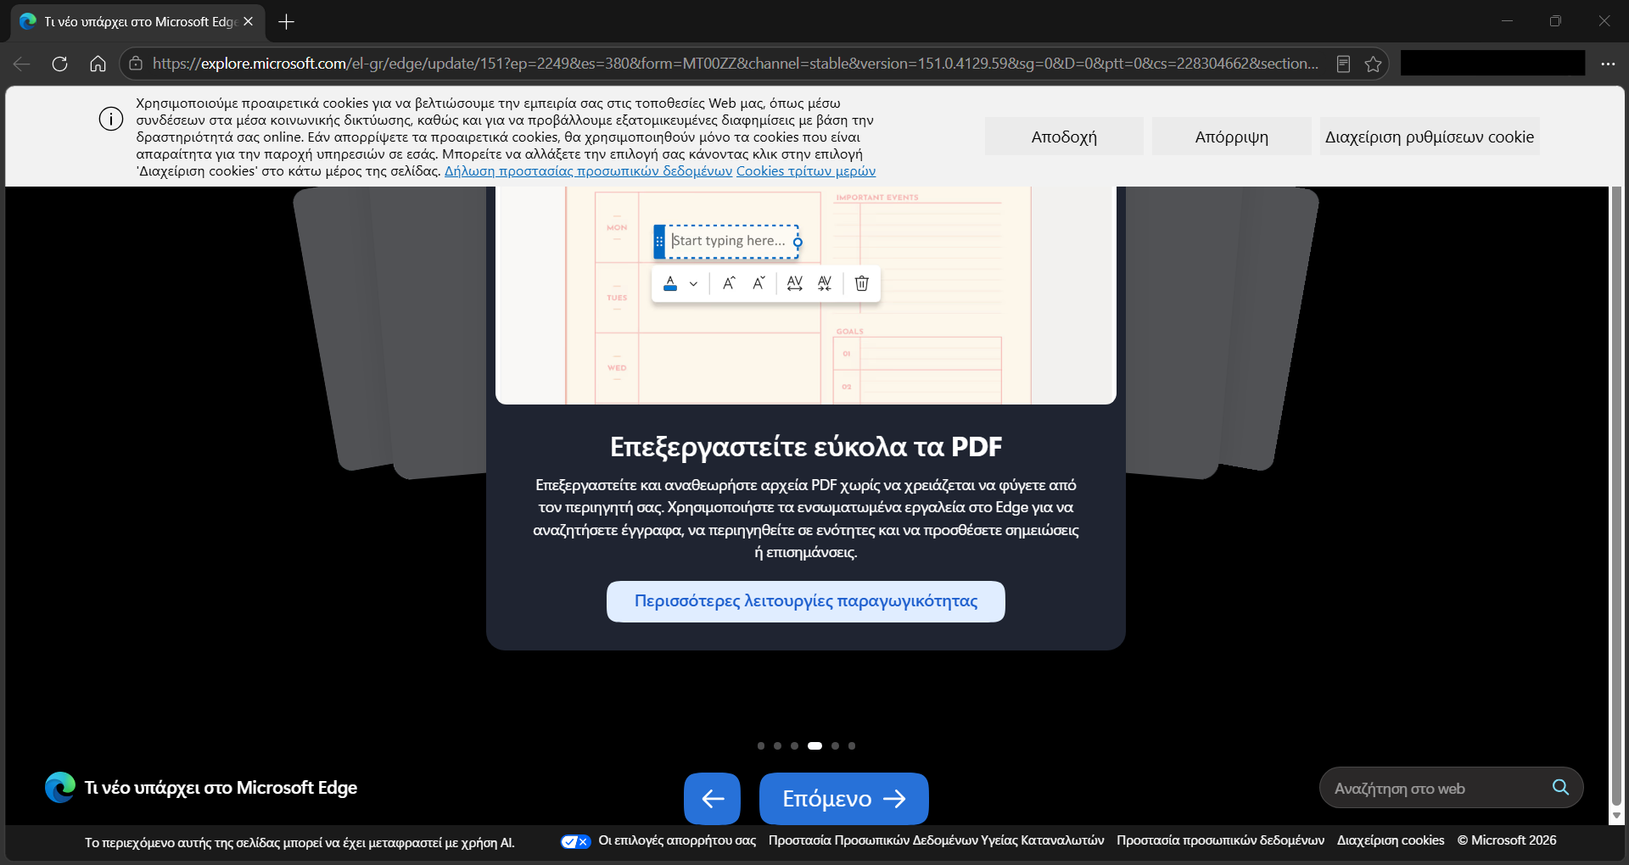Go to the first carousel dot
Viewport: 1629px width, 865px height.
click(x=761, y=746)
